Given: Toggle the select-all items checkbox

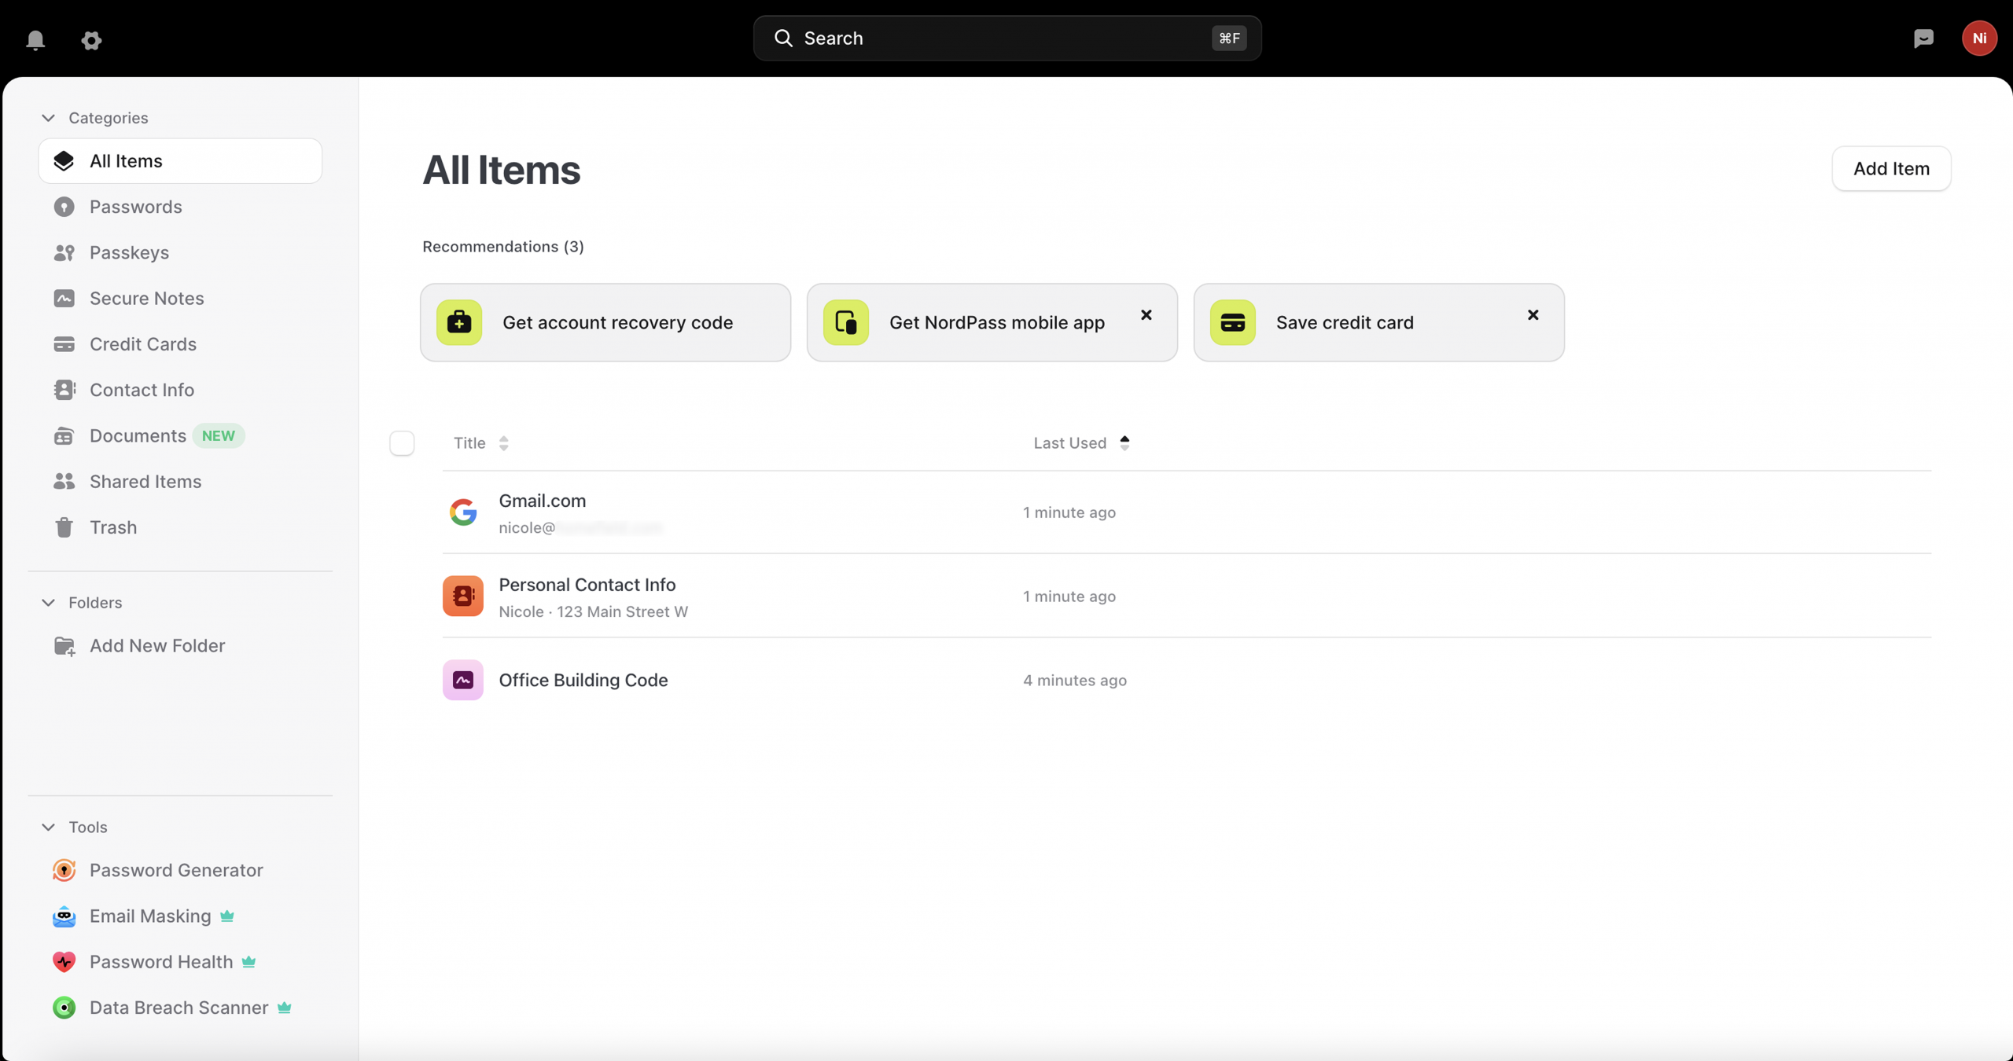Looking at the screenshot, I should point(402,443).
